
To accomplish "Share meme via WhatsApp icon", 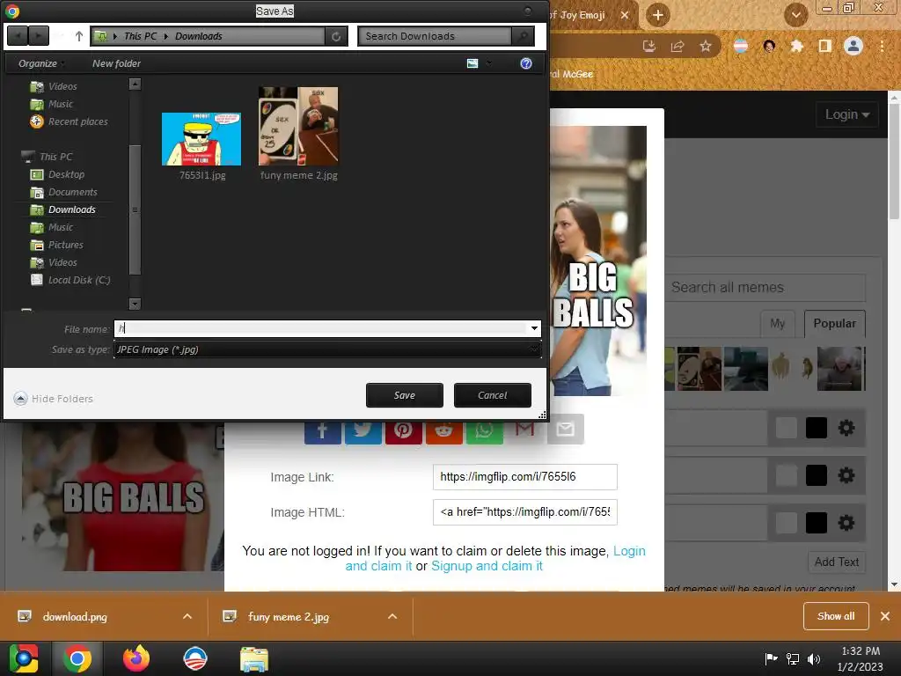I will [485, 430].
